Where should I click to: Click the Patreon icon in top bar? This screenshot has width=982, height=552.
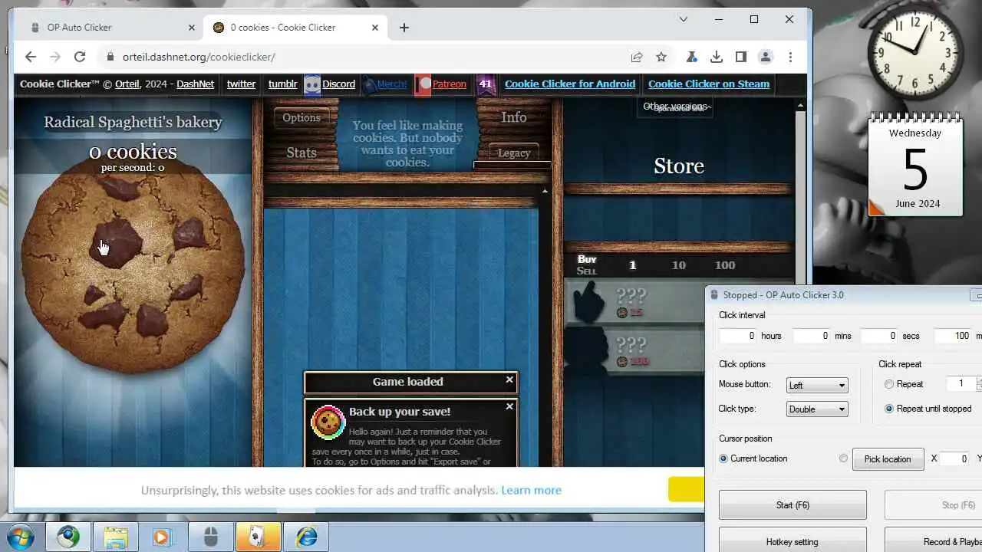[423, 84]
